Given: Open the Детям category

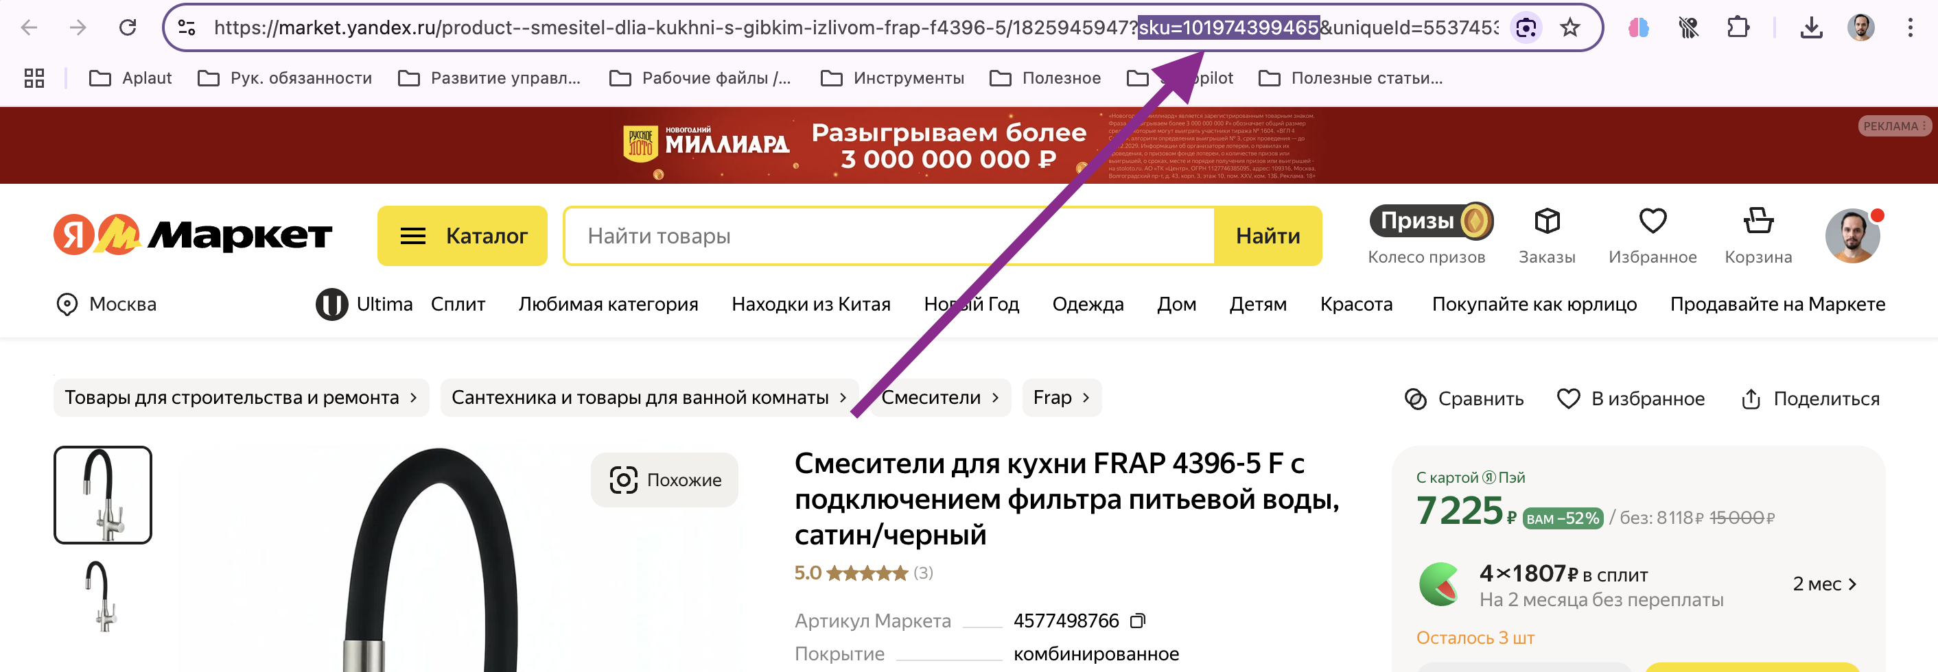Looking at the screenshot, I should coord(1258,304).
